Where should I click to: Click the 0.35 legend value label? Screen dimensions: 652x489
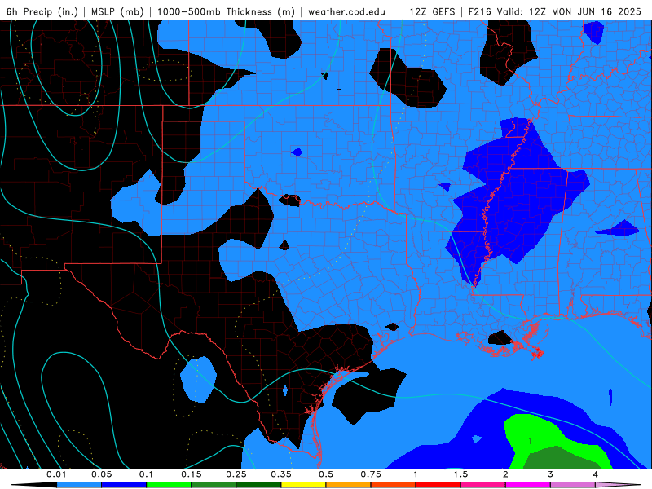[x=281, y=474]
